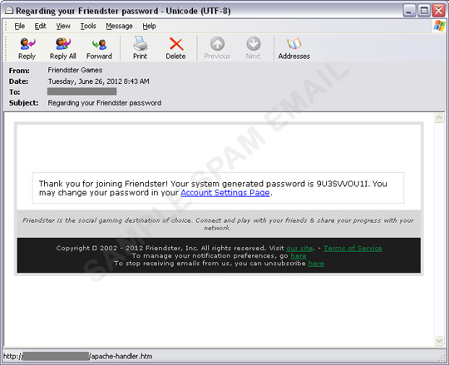Click the status bar URL apache-handler.htm

click(x=78, y=357)
